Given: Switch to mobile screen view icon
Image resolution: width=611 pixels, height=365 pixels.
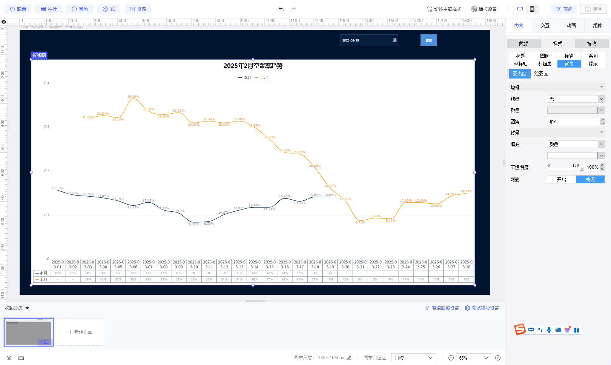Looking at the screenshot, I should click(532, 9).
